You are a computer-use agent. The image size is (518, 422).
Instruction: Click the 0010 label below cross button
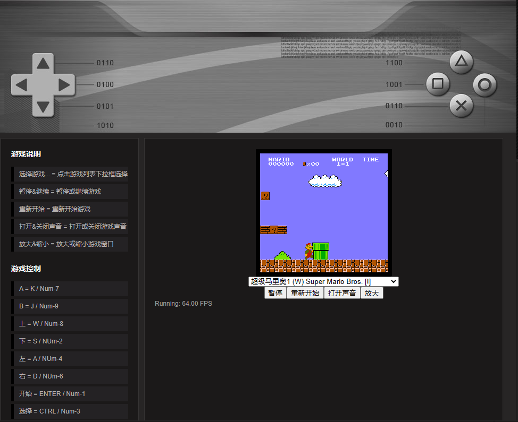click(x=394, y=125)
